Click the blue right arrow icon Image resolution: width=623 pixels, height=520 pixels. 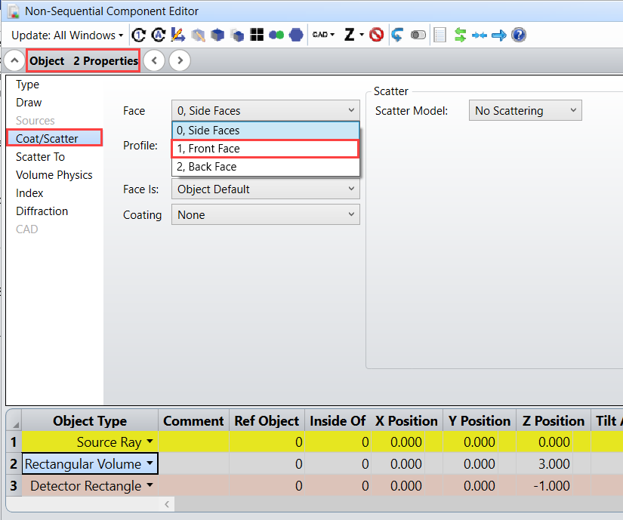coord(499,35)
